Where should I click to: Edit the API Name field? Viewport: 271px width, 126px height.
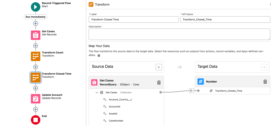225,20
